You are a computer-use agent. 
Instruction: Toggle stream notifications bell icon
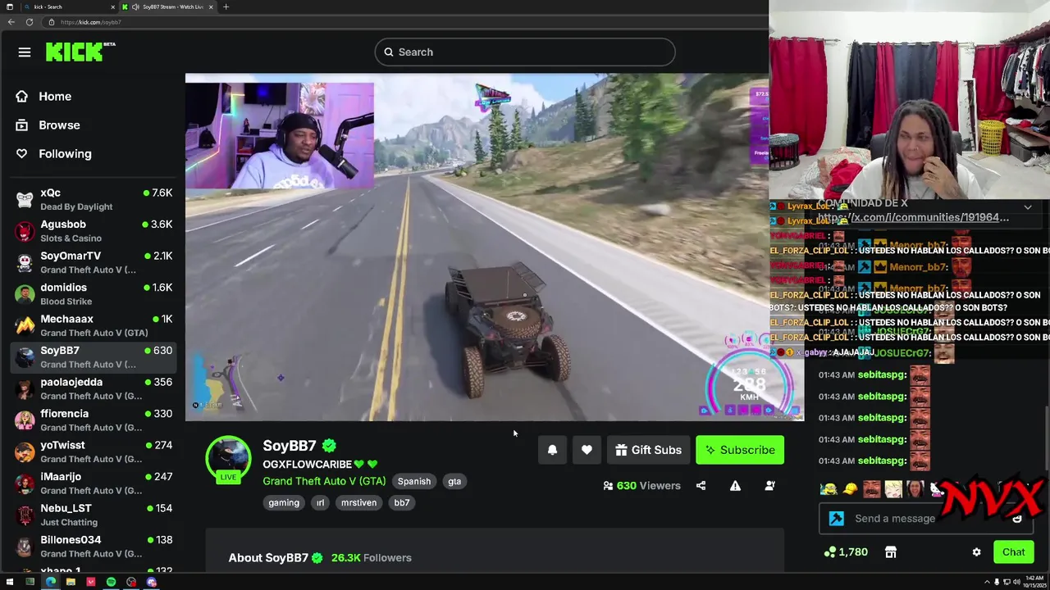(552, 450)
